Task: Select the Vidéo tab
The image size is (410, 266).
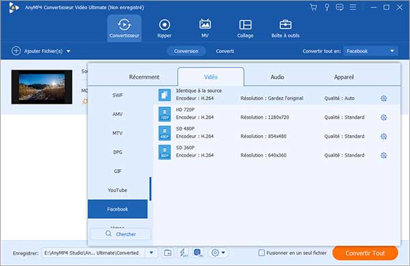Action: 210,77
